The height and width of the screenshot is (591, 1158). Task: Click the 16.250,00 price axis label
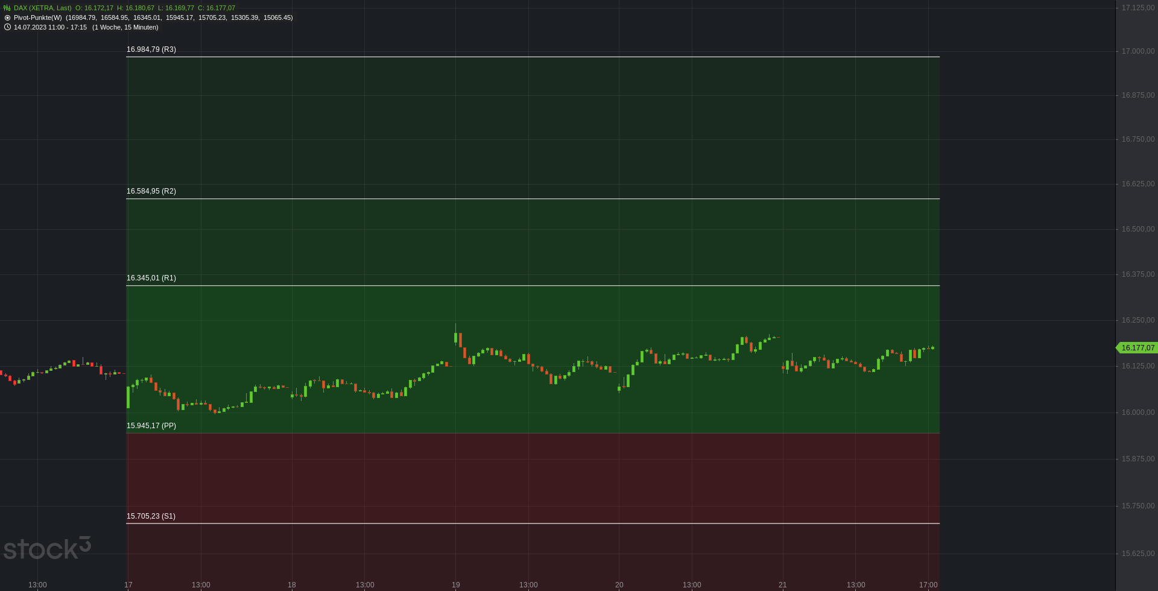click(1138, 320)
